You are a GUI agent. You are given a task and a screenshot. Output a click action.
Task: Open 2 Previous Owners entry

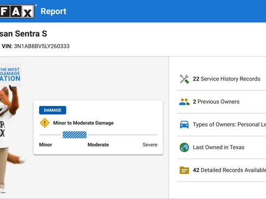pyautogui.click(x=216, y=102)
